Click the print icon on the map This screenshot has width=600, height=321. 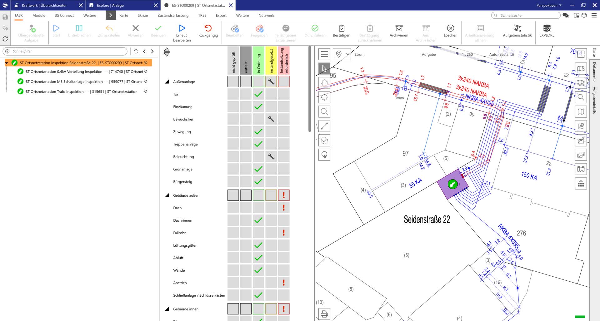[x=324, y=314]
